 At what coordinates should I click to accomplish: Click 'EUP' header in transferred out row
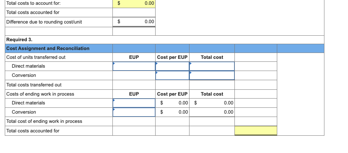(134, 57)
